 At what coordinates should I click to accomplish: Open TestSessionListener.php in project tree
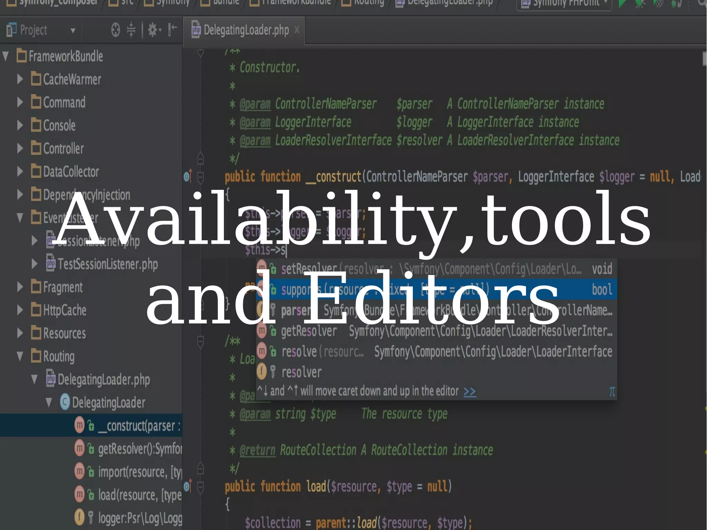pos(107,264)
